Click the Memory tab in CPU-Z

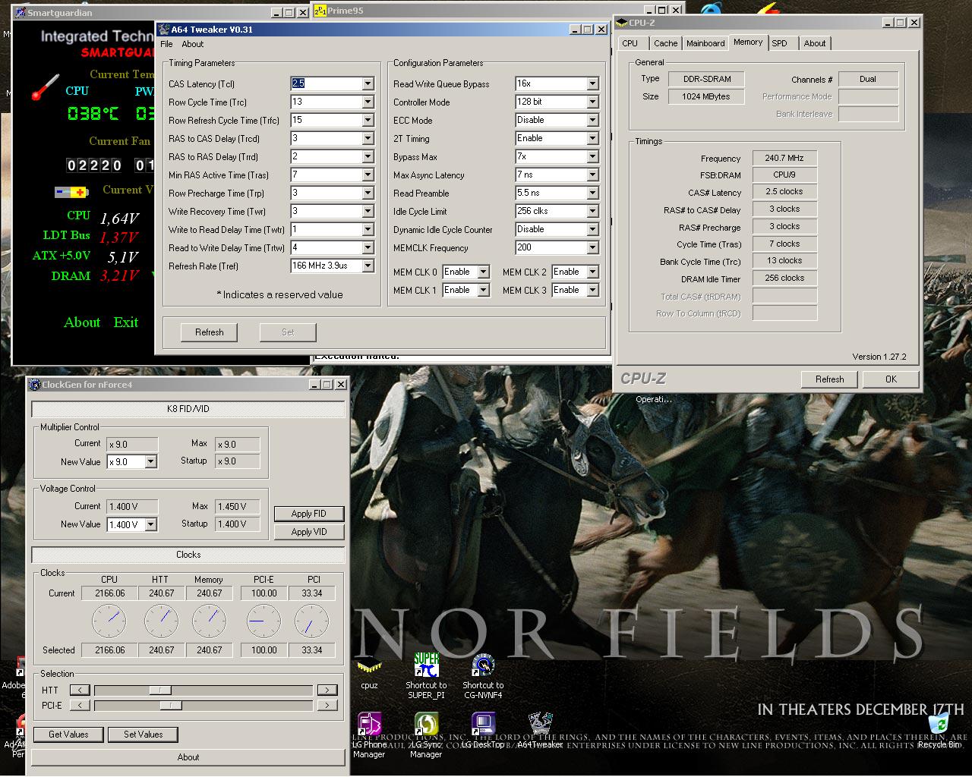748,42
